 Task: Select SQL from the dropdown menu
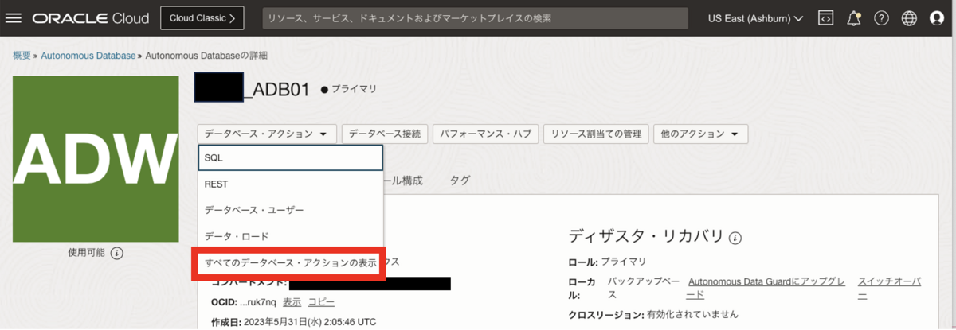(291, 158)
